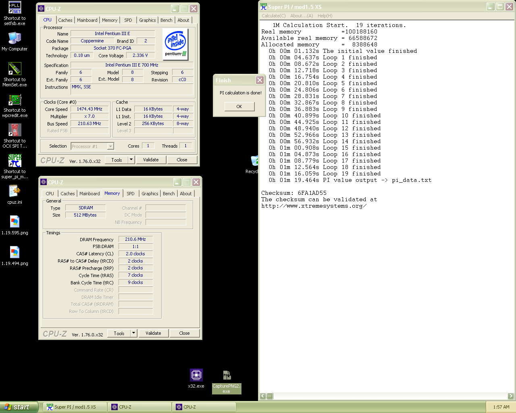The image size is (516, 413).
Task: Click the Recycle Bin icon
Action: (254, 161)
